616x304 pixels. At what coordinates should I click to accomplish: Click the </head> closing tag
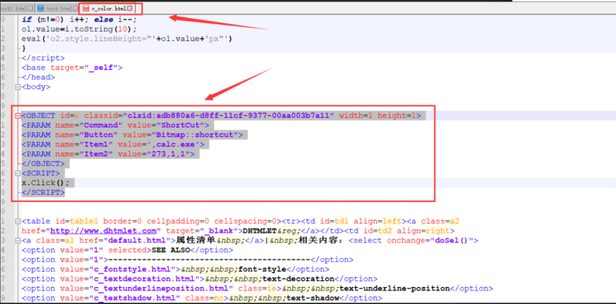pyautogui.click(x=39, y=77)
